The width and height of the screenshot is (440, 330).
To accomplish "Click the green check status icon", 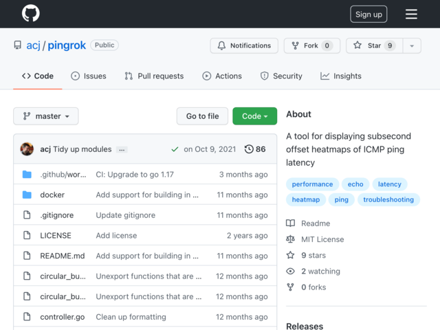I will coord(175,149).
